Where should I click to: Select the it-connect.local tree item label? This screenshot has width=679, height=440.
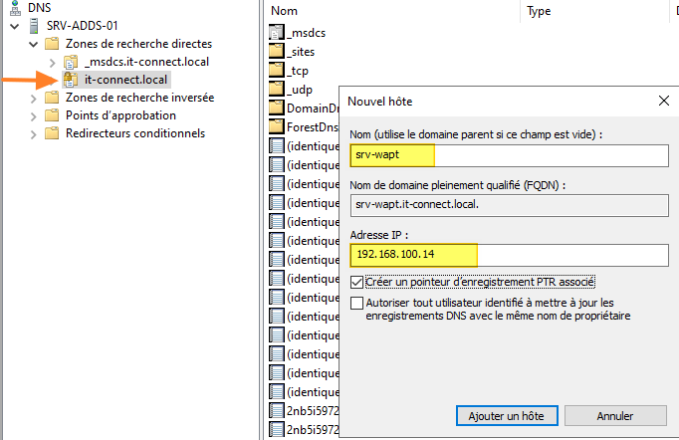[x=125, y=80]
